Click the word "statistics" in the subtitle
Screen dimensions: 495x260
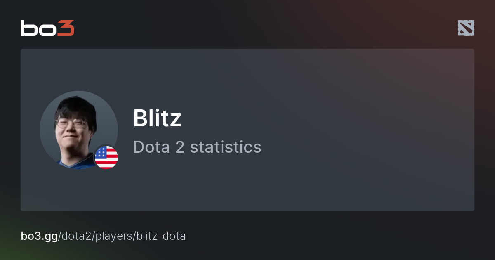225,147
